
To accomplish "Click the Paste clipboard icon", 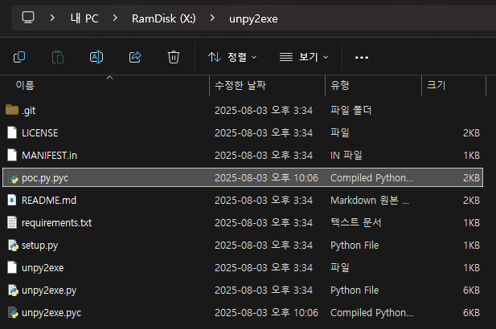I will coord(58,57).
